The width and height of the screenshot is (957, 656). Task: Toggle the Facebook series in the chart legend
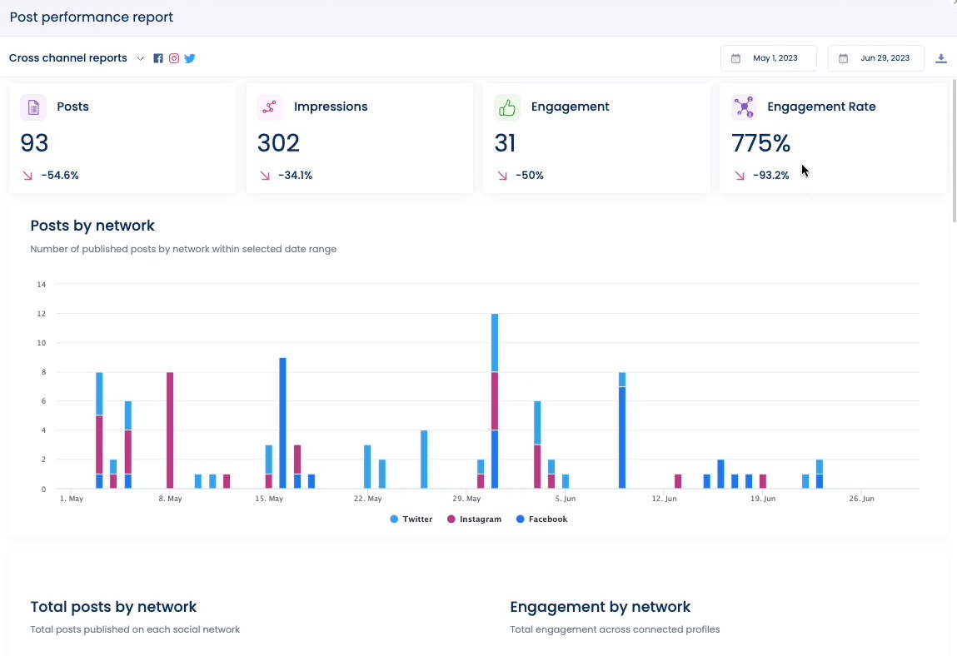tap(542, 519)
